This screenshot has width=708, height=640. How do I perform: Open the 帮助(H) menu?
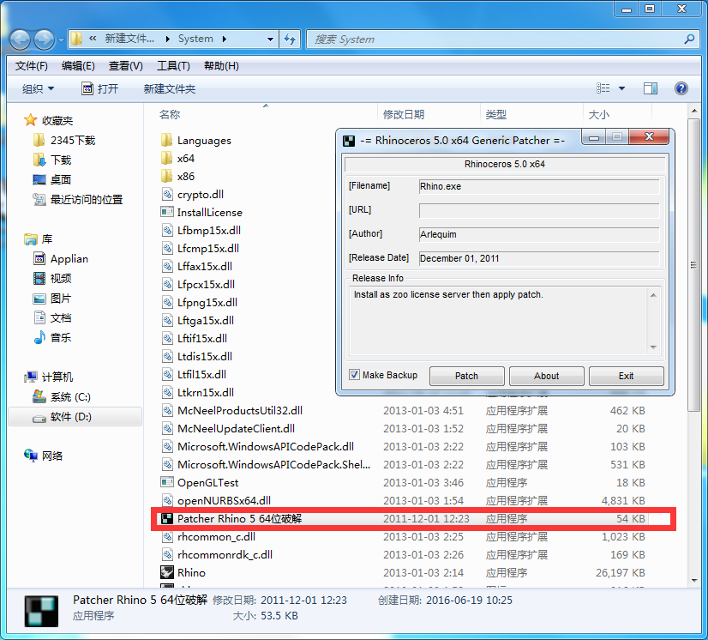[221, 66]
